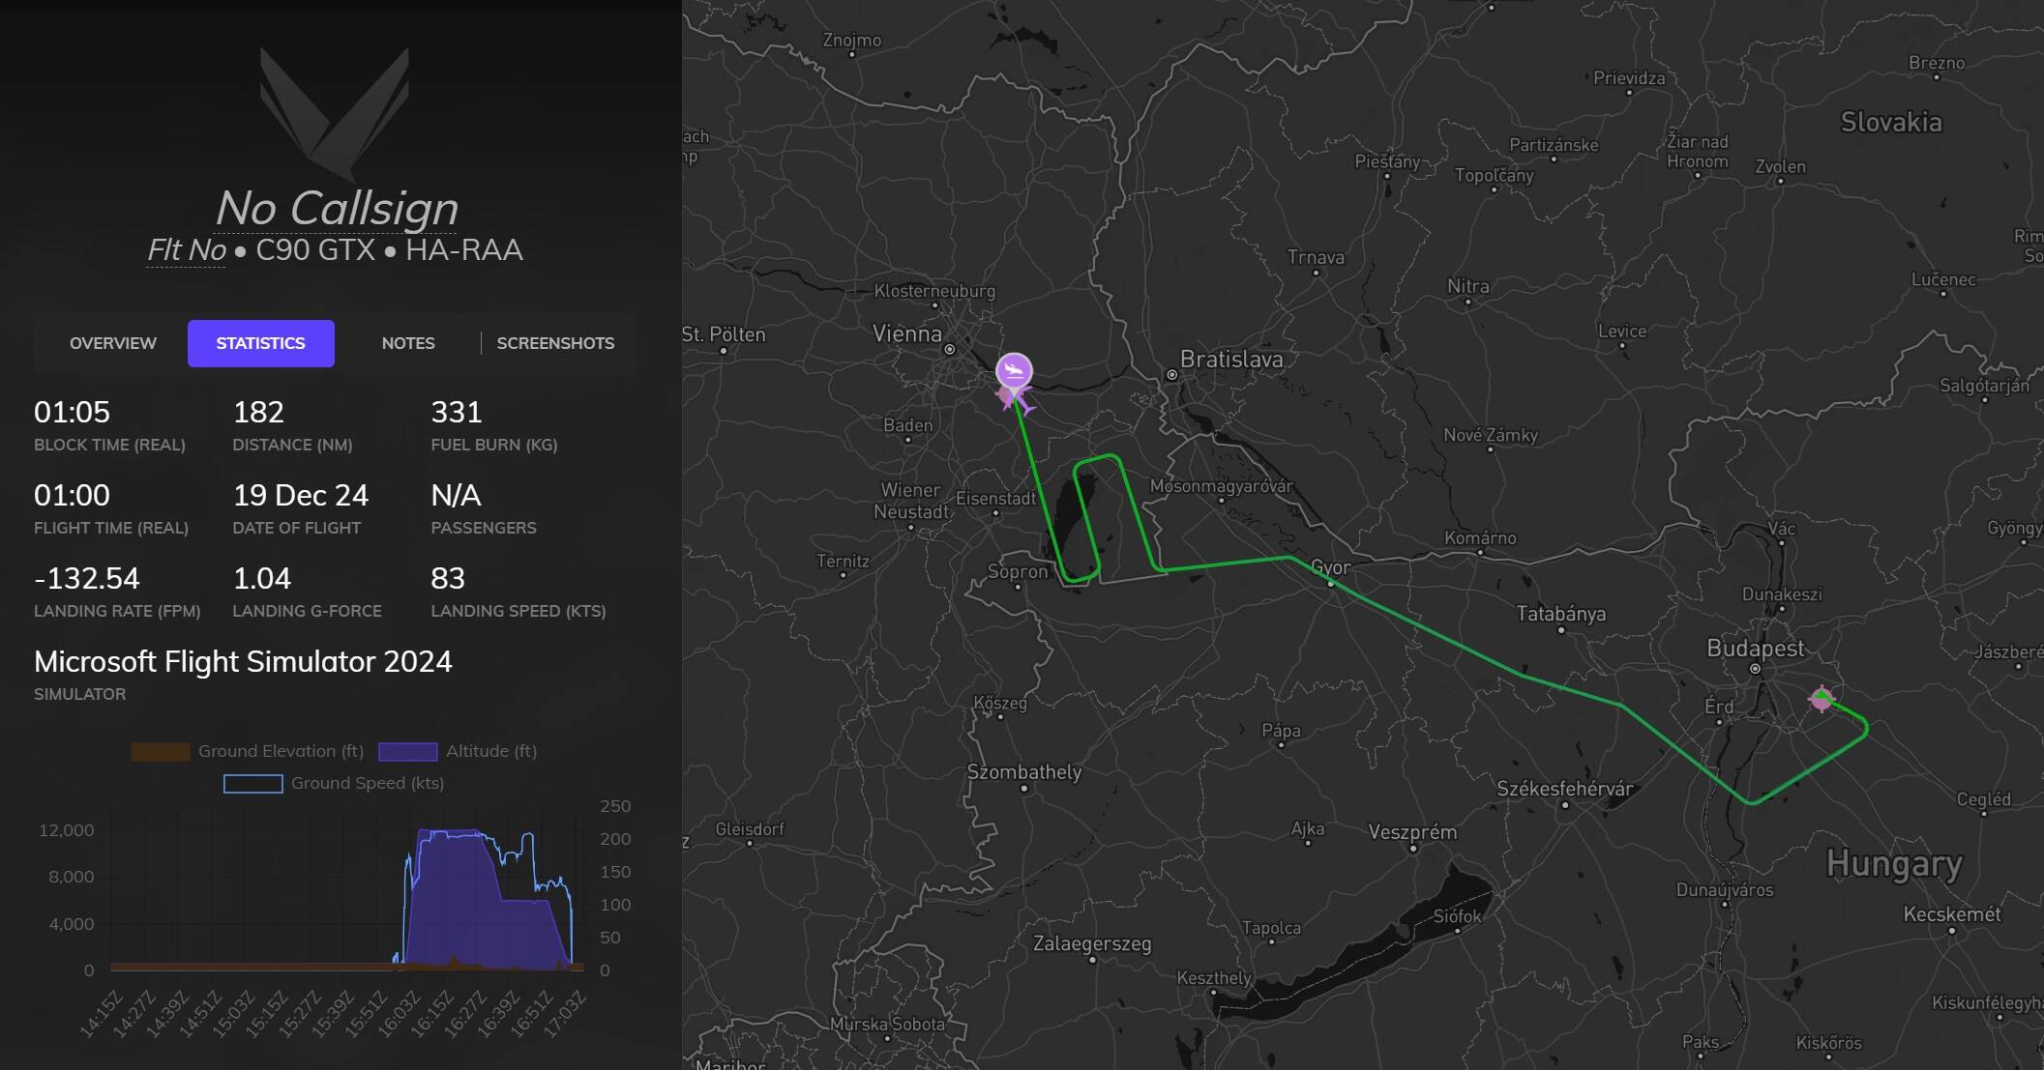Switch to the Notes tab
The height and width of the screenshot is (1070, 2044).
408,343
